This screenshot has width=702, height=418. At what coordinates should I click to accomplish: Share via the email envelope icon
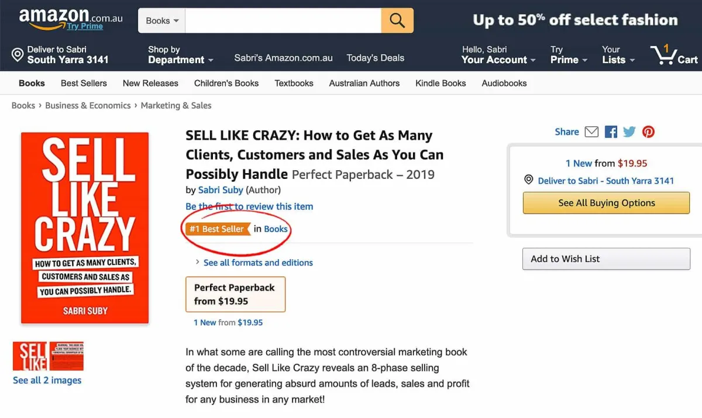coord(591,132)
